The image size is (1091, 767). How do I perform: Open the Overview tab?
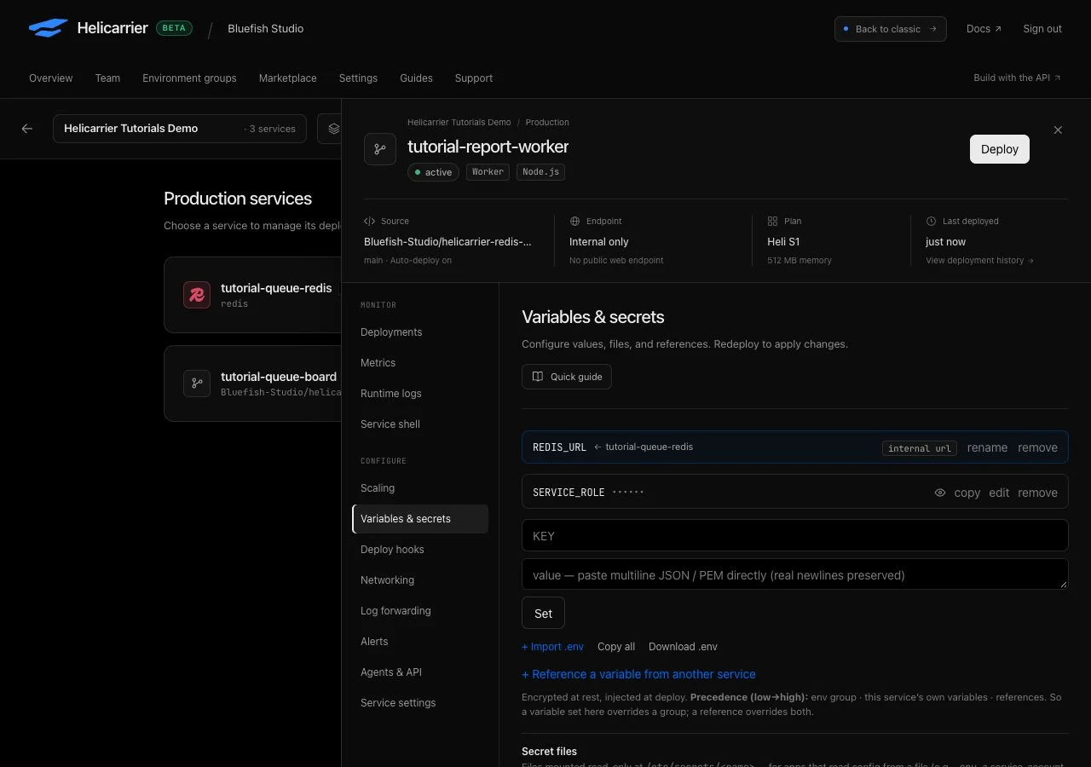[51, 78]
